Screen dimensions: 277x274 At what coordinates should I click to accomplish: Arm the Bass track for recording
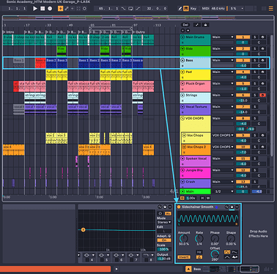click(262, 60)
